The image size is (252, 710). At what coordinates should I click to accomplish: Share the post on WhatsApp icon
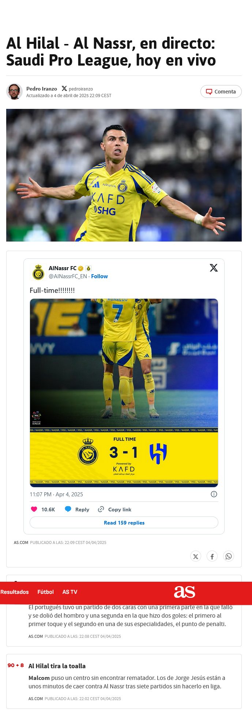click(229, 556)
